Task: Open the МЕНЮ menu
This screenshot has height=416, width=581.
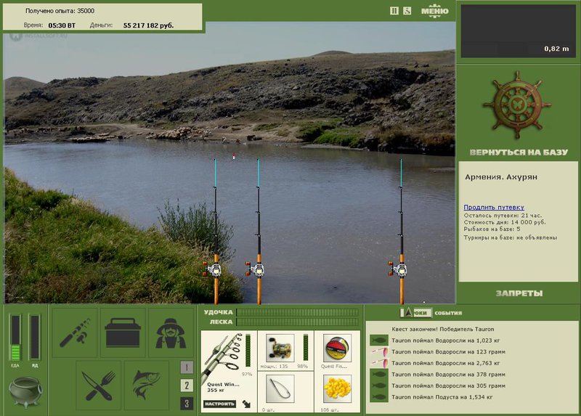Action: coord(434,11)
